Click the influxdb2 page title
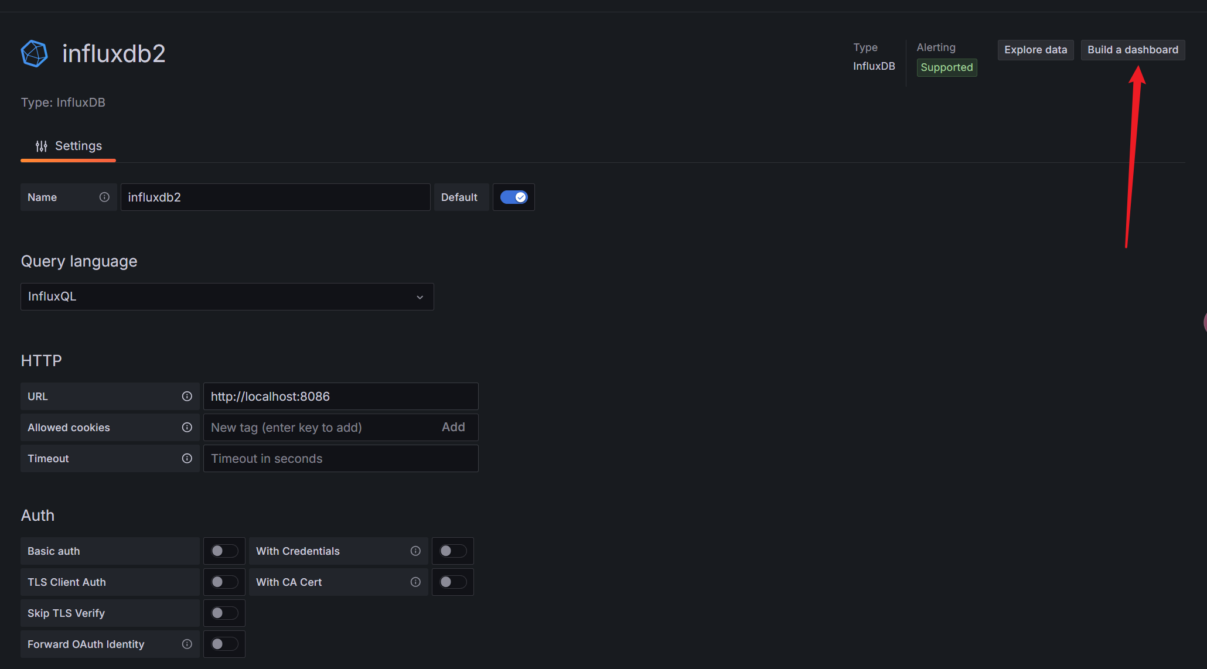This screenshot has height=669, width=1207. [114, 54]
